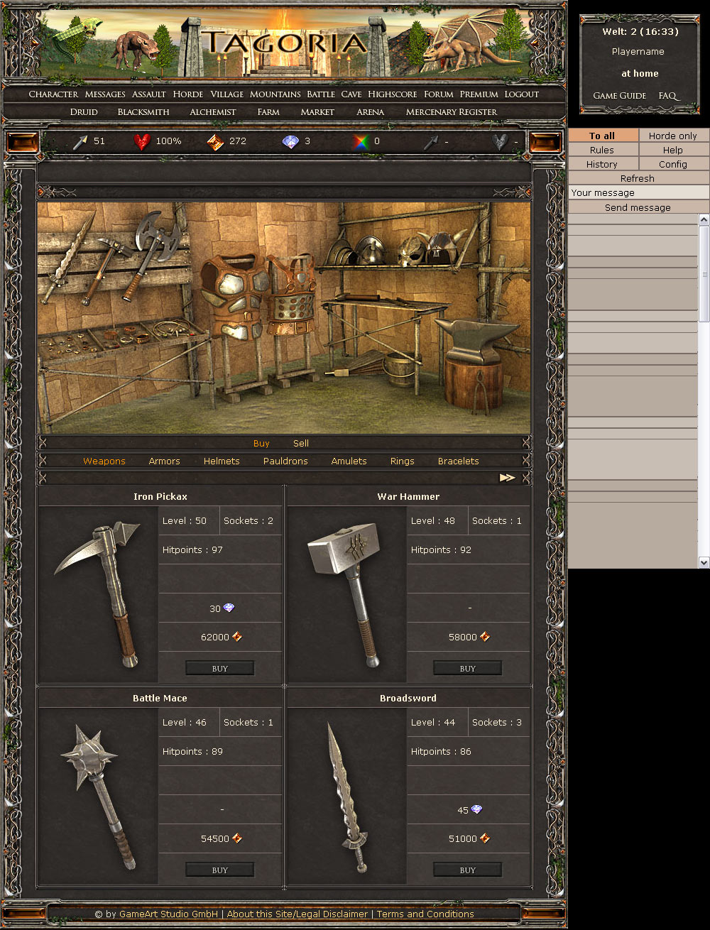710x930 pixels.
Task: Open the Horde menu item
Action: (188, 94)
